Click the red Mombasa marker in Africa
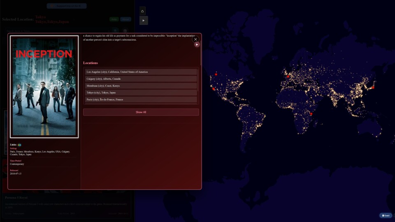Viewport: 395px width, 222px height. point(311,114)
